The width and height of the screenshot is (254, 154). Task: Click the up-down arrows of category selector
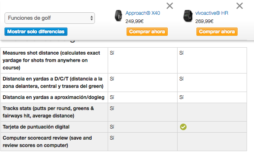coord(92,18)
